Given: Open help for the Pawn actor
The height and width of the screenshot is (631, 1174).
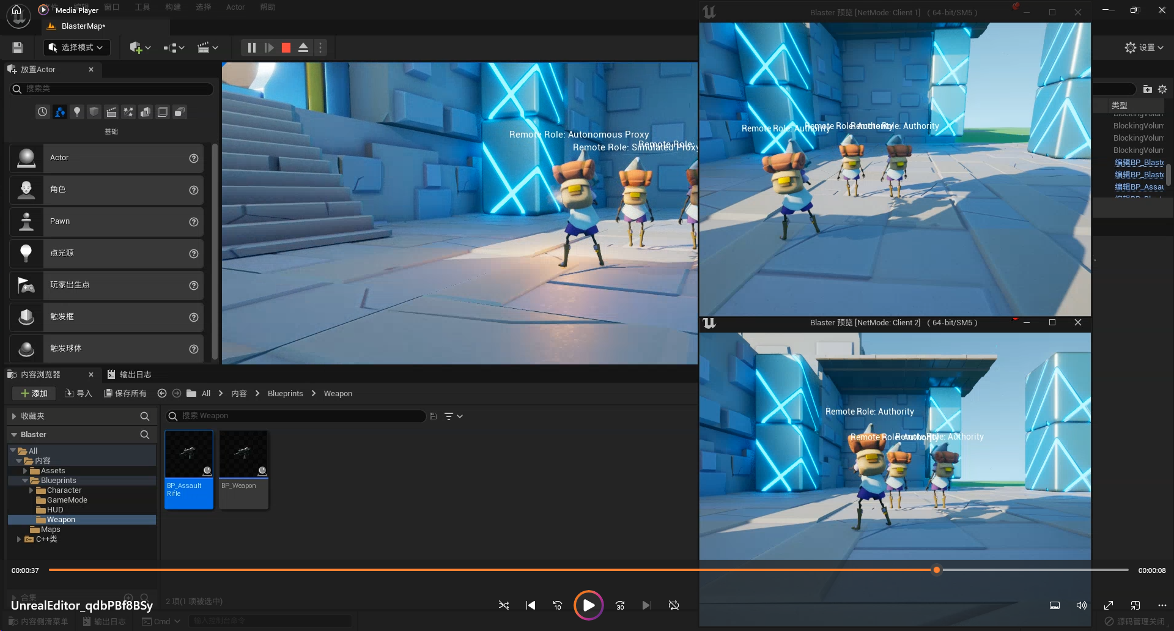Looking at the screenshot, I should pos(194,222).
